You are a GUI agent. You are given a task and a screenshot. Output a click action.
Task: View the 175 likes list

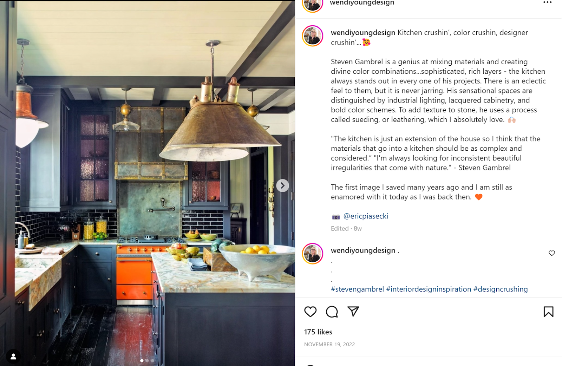(x=318, y=332)
